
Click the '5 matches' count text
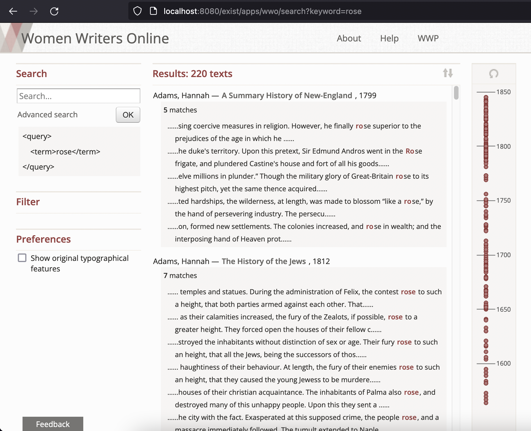(x=180, y=110)
